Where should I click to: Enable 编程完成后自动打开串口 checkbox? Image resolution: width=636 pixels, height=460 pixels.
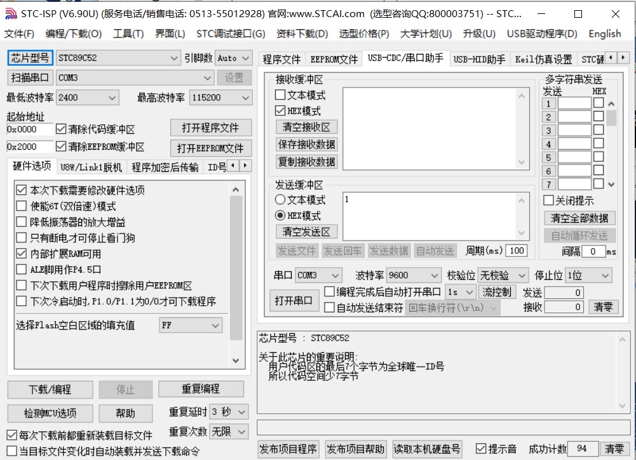point(329,292)
